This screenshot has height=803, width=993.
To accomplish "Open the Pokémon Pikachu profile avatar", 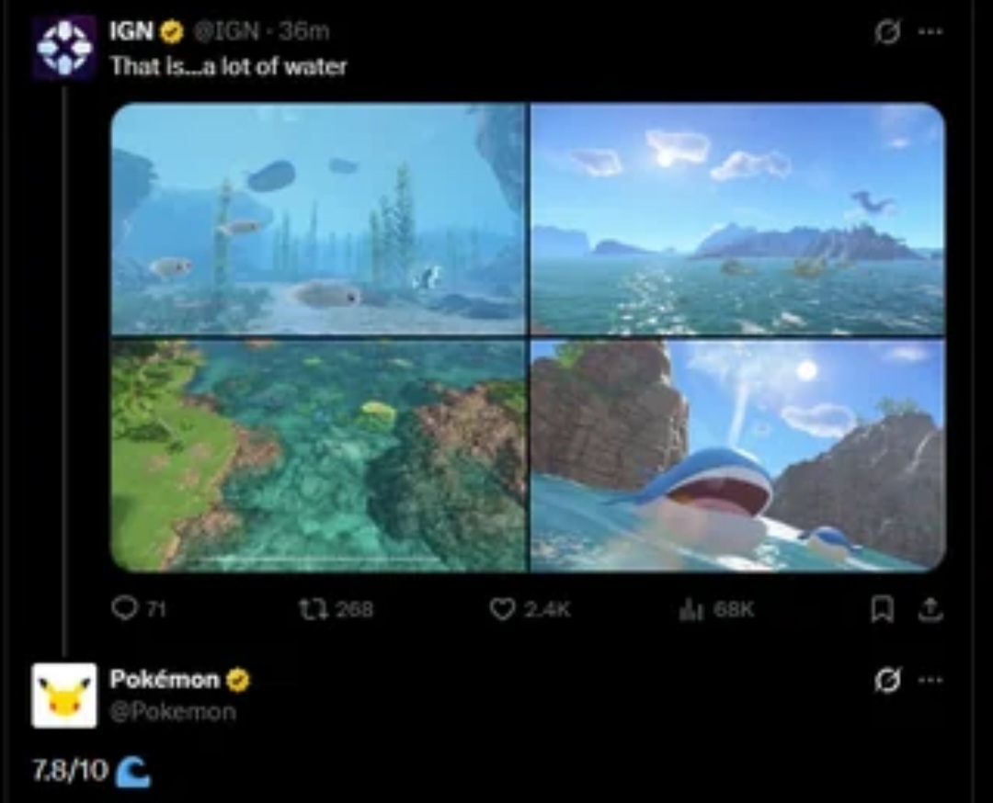I will coord(64,696).
